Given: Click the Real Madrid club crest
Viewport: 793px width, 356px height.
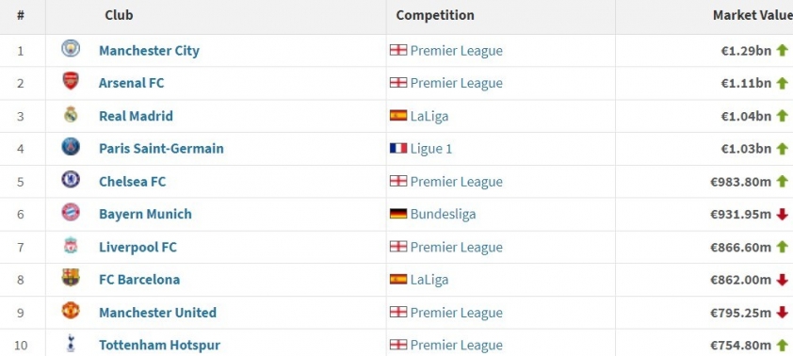Looking at the screenshot, I should tap(71, 115).
